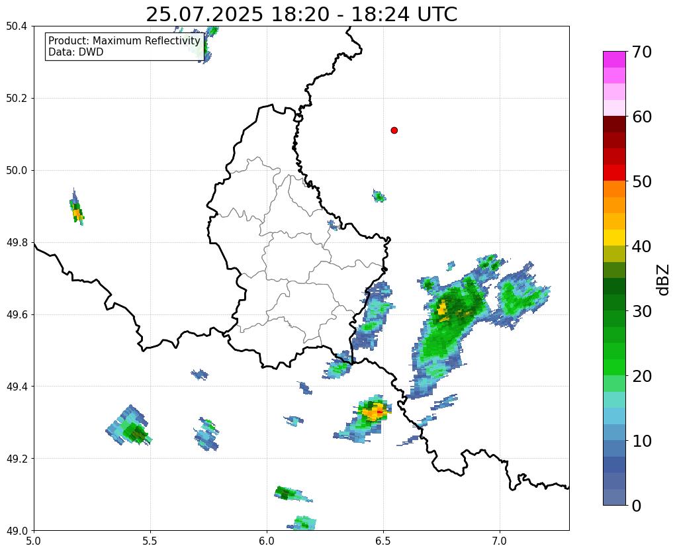This screenshot has height=552, width=677.
Task: Click the yellow colorbar segment just above 40
Action: pyautogui.click(x=614, y=238)
